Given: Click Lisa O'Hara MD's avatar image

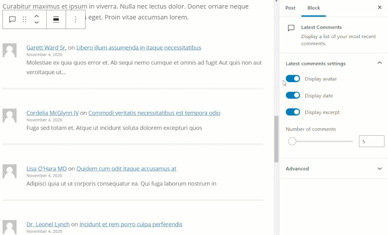Looking at the screenshot, I should click(9, 171).
